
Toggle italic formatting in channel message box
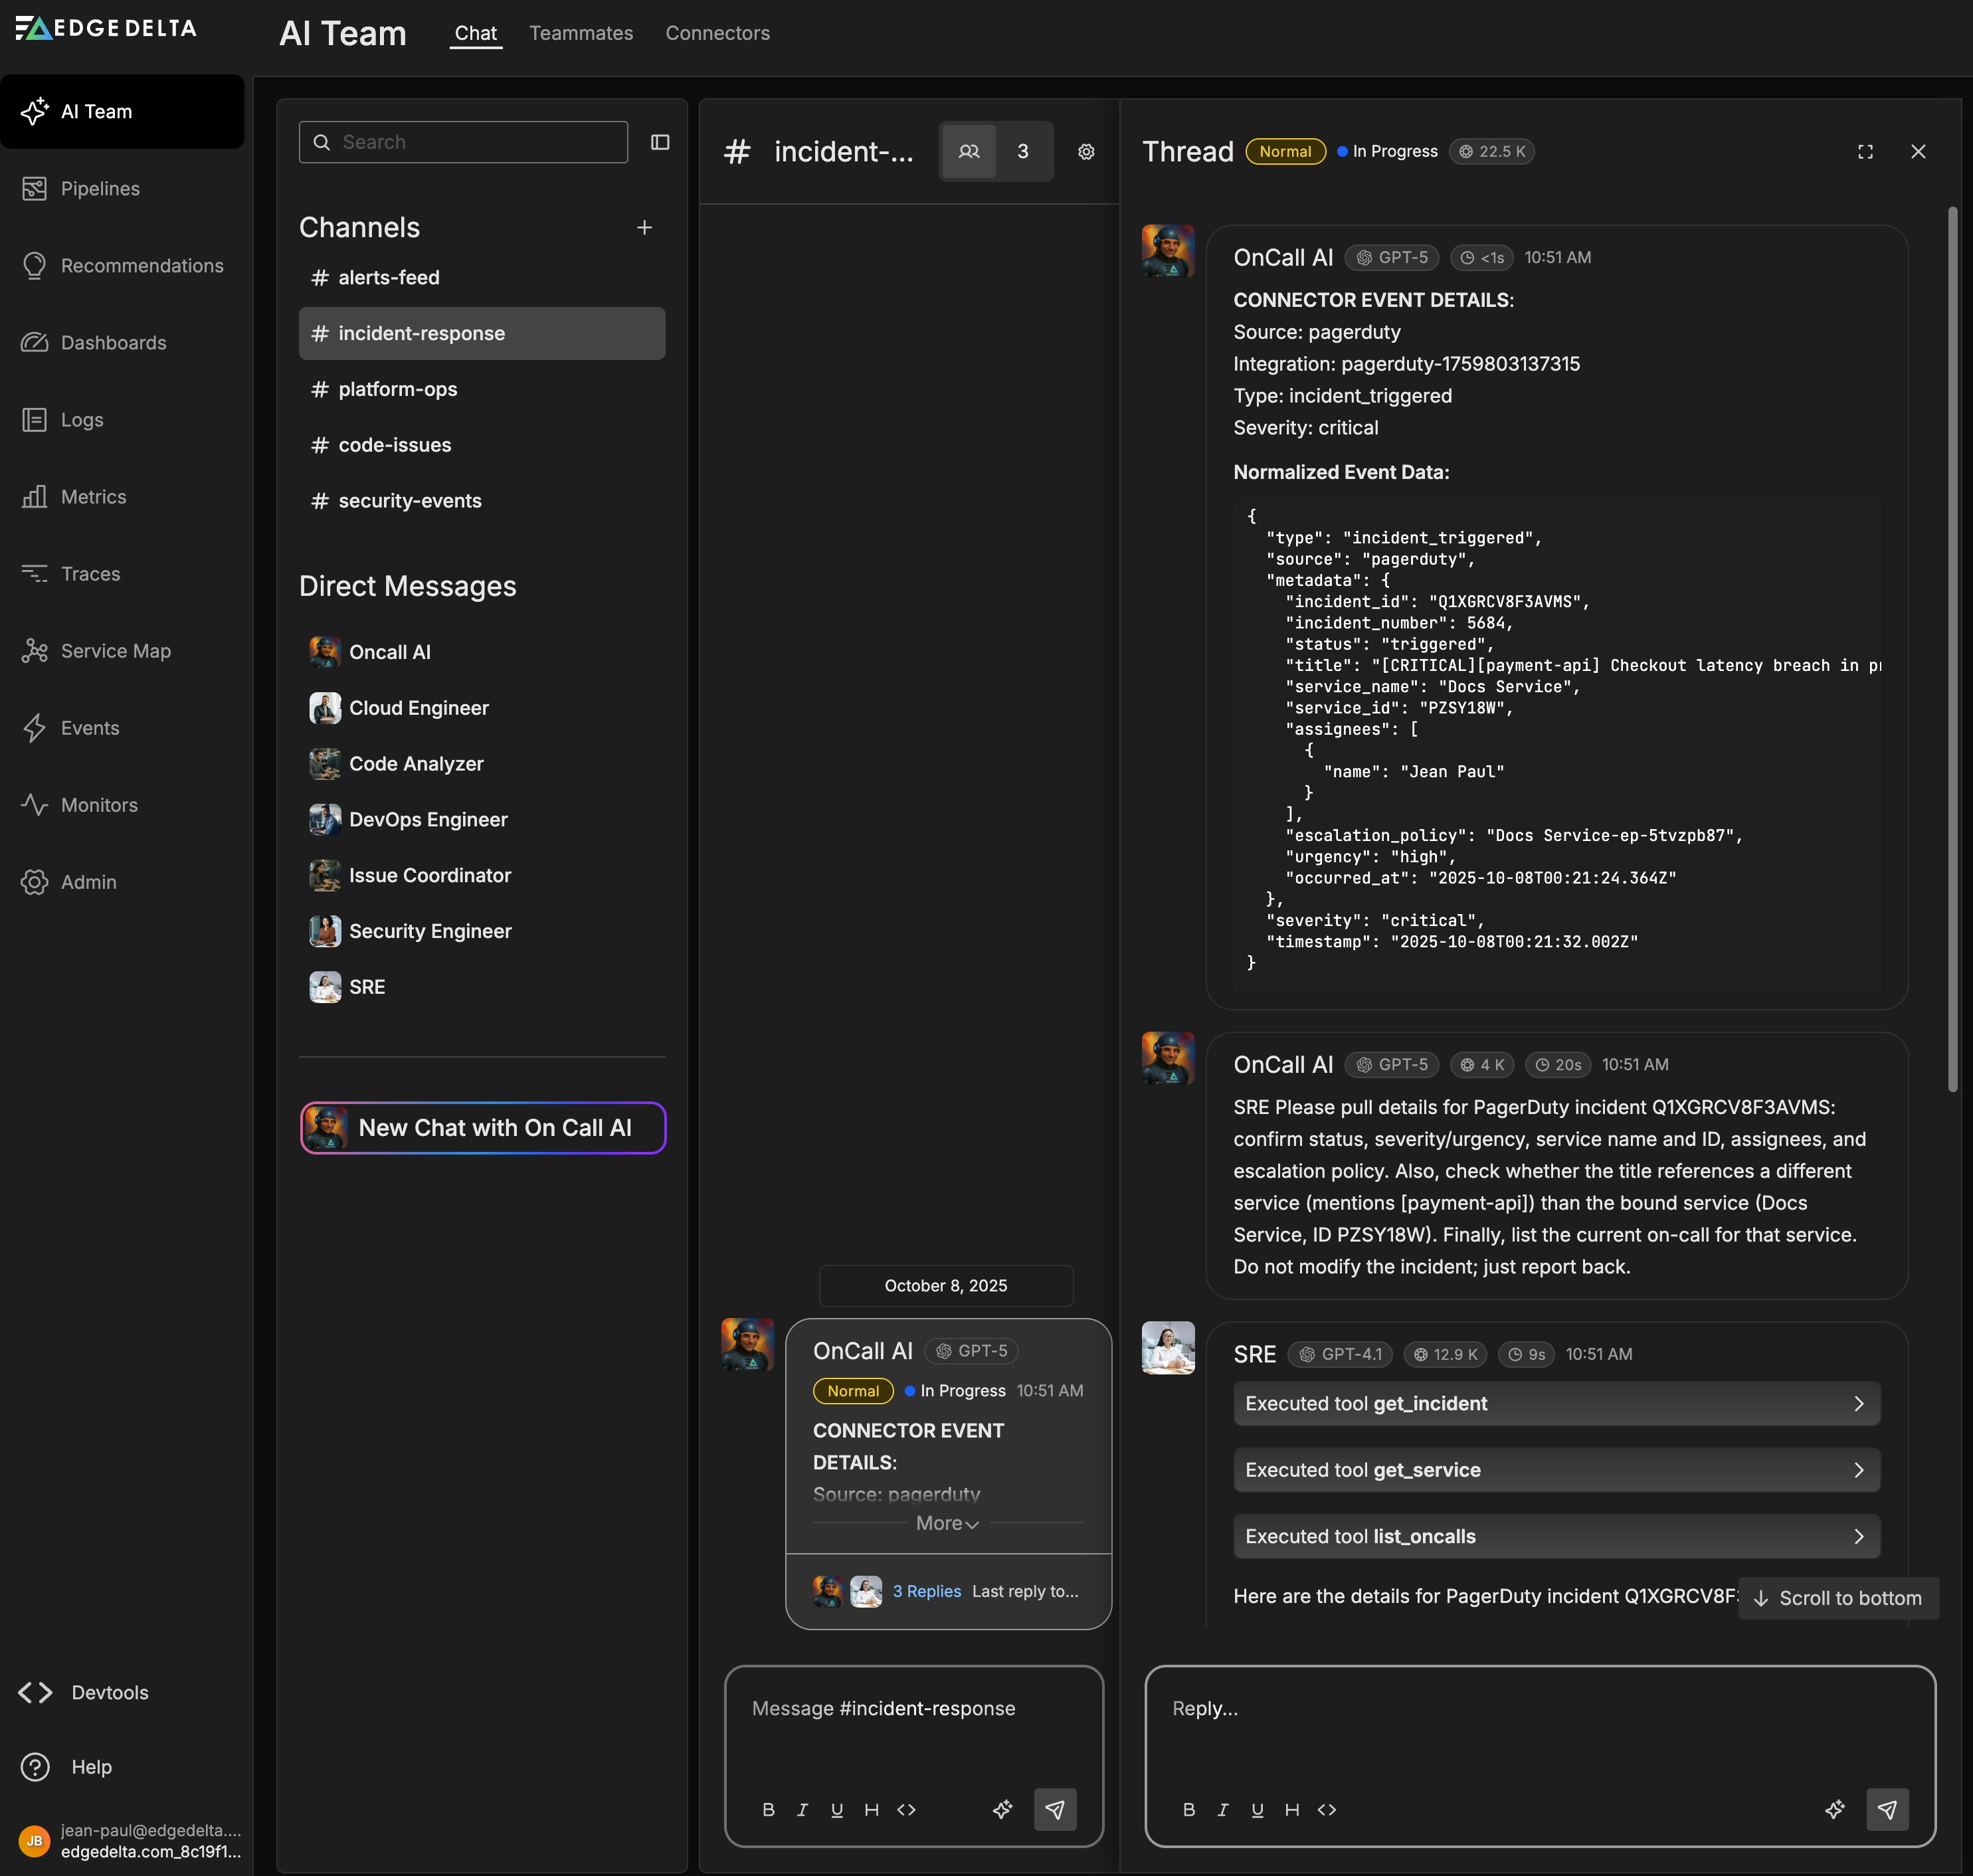click(x=802, y=1810)
